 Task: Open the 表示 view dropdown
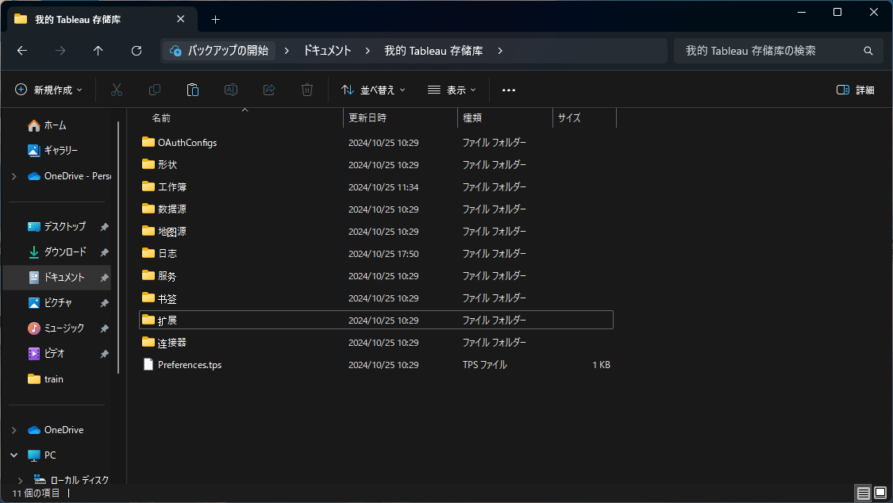tap(452, 90)
